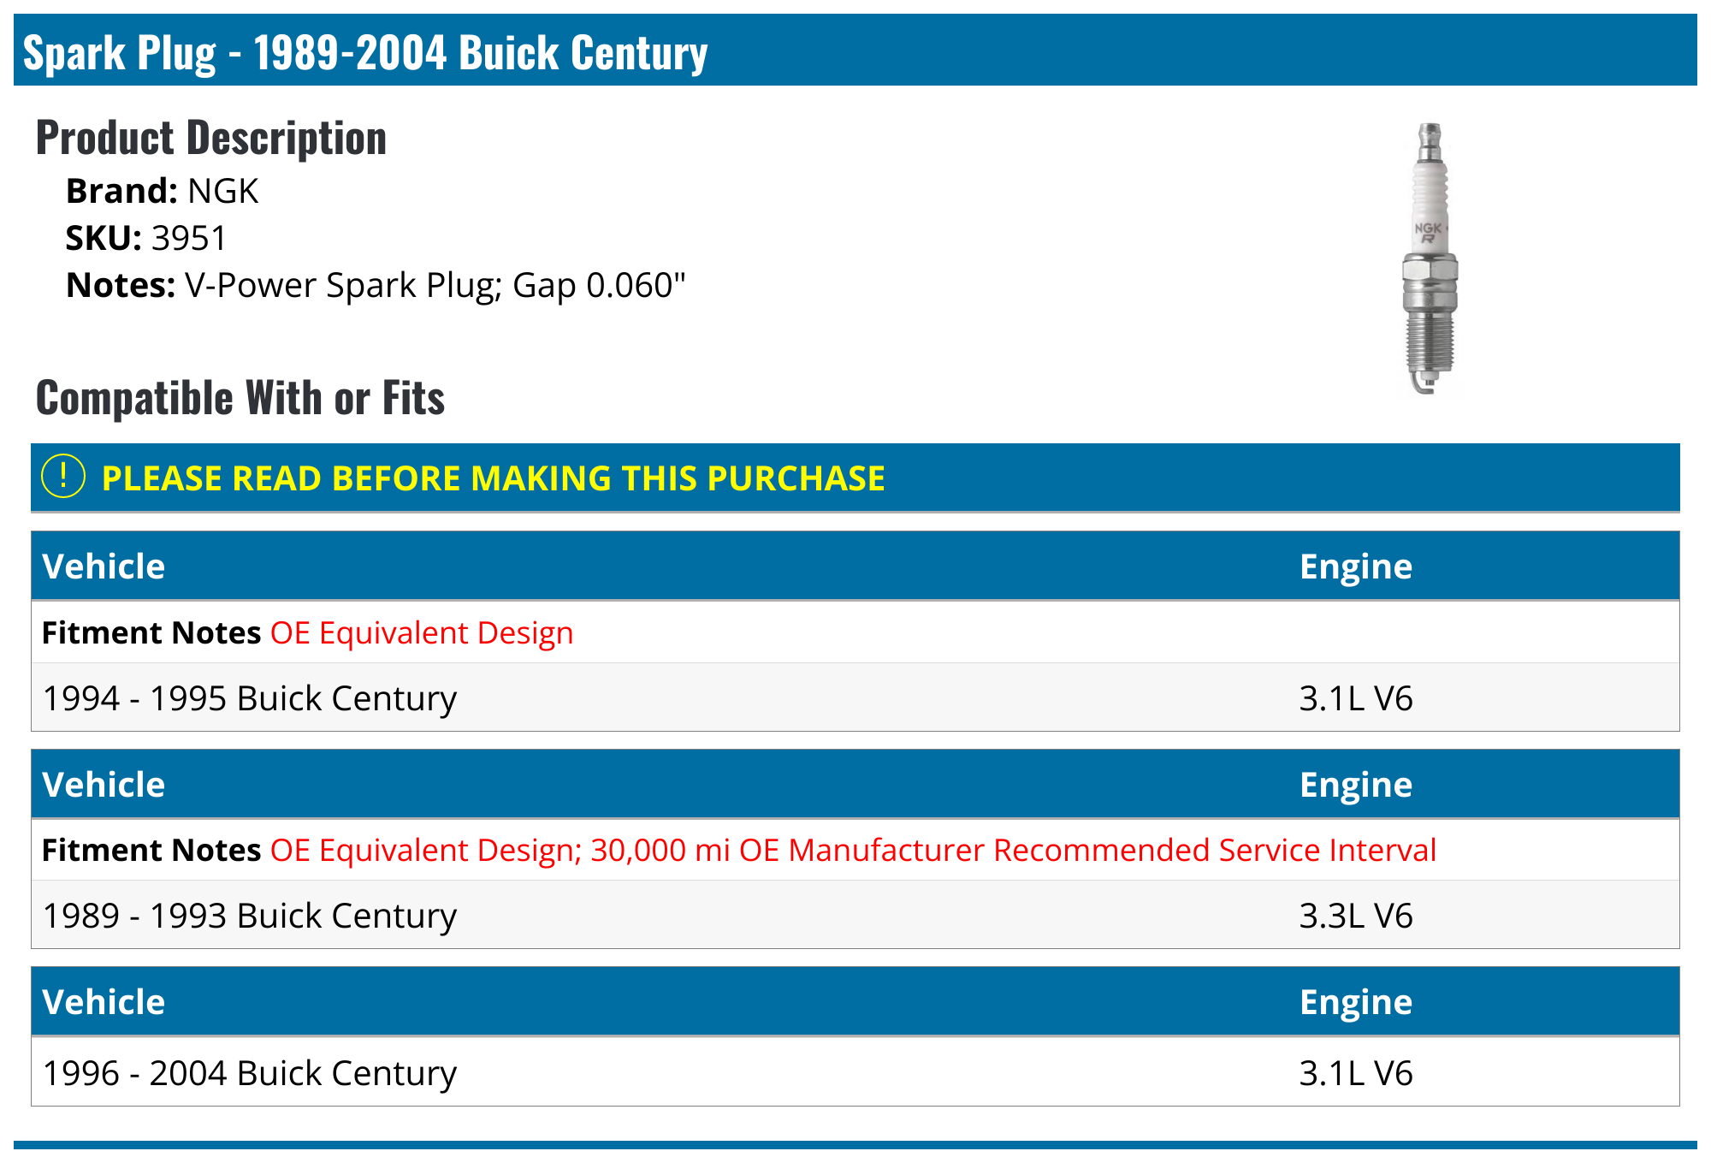
Task: Click the 30,000 mi Service Interval fitment note
Action: pyautogui.click(x=853, y=851)
